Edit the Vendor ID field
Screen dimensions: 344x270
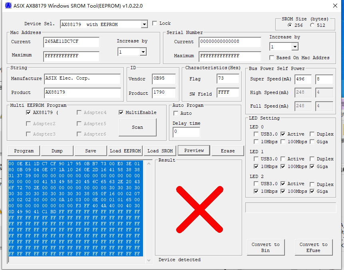point(164,79)
